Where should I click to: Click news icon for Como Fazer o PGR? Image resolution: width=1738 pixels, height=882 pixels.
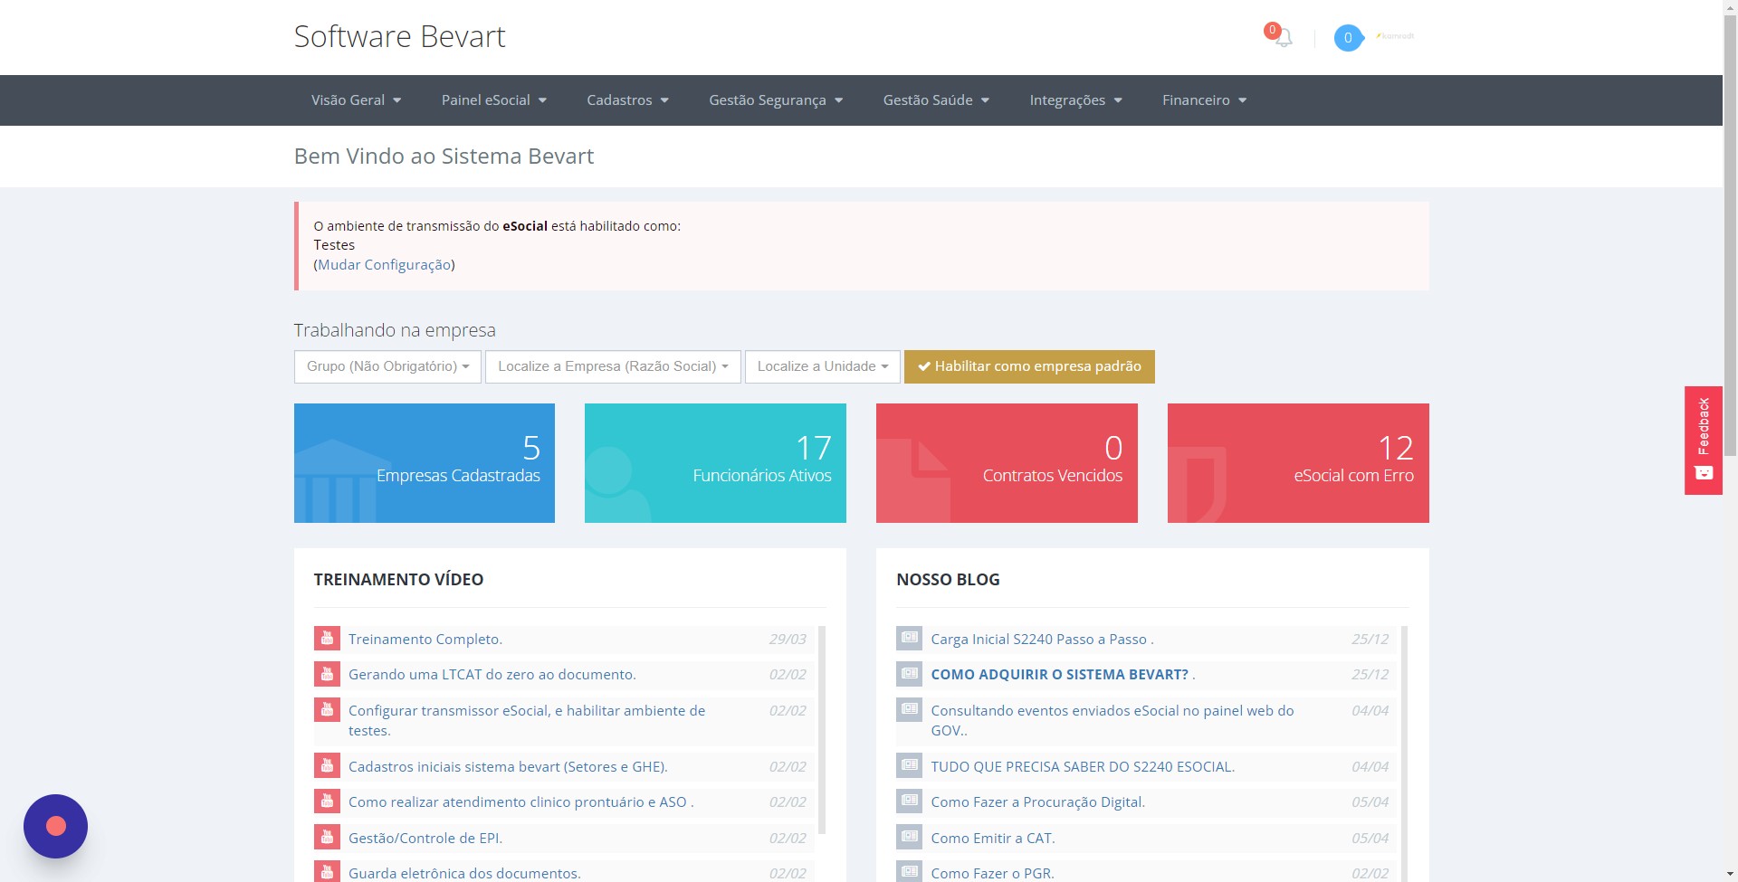(909, 872)
